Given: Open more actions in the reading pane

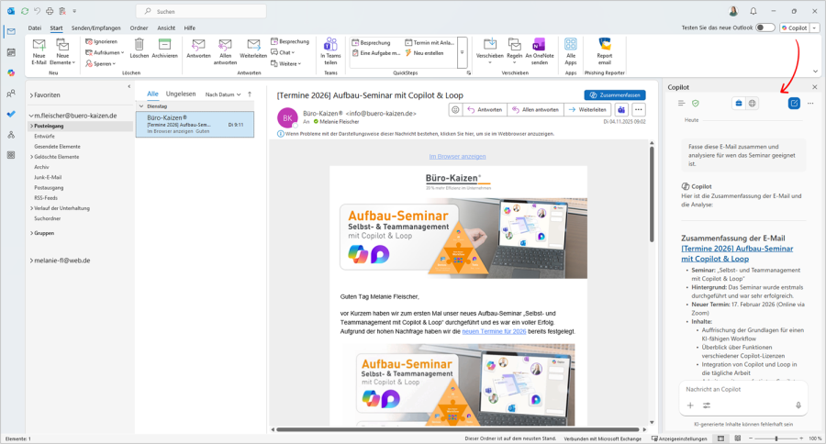Looking at the screenshot, I should [x=639, y=109].
